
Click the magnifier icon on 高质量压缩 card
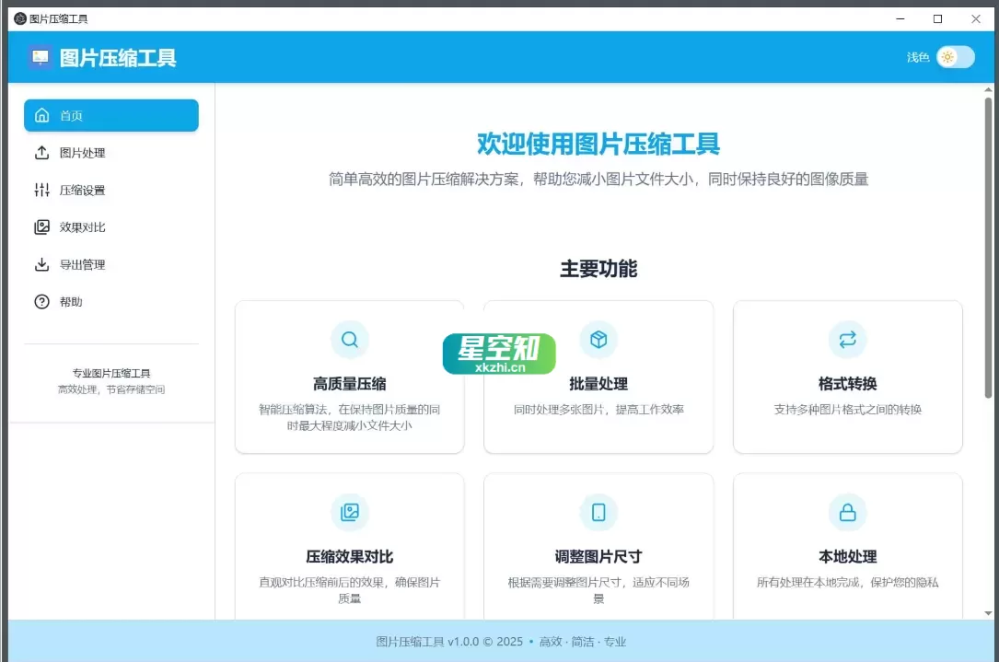point(350,339)
